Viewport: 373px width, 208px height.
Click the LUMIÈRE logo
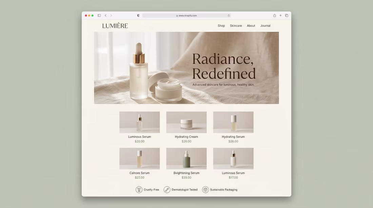point(115,26)
